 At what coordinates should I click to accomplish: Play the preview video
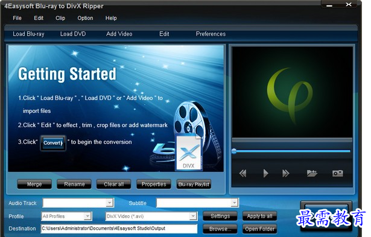point(265,173)
